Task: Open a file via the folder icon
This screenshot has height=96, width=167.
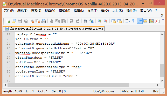Action: point(14,21)
